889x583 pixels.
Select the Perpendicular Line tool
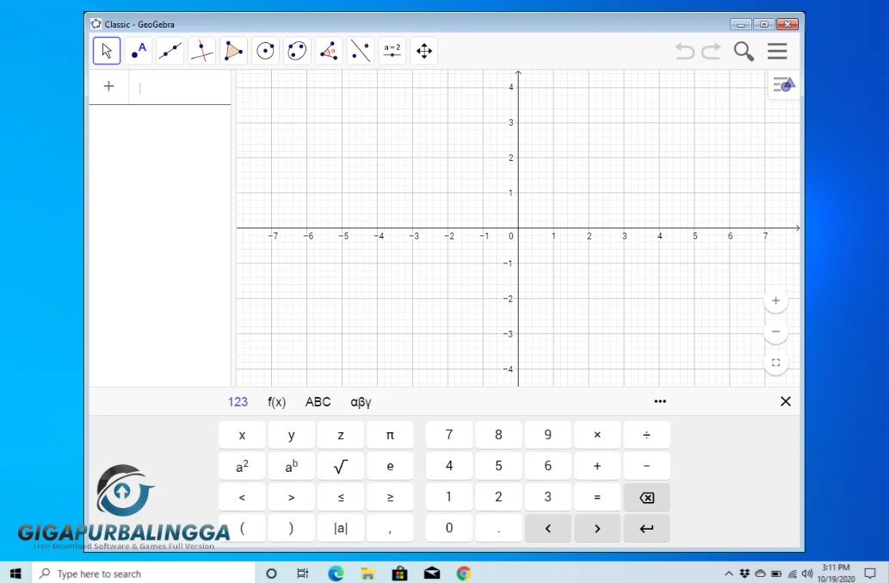pos(202,51)
